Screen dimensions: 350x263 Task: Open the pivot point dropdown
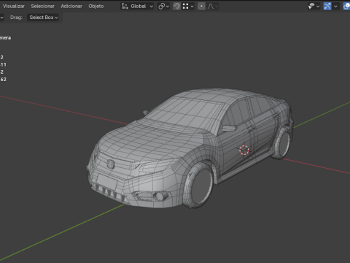[x=163, y=7]
